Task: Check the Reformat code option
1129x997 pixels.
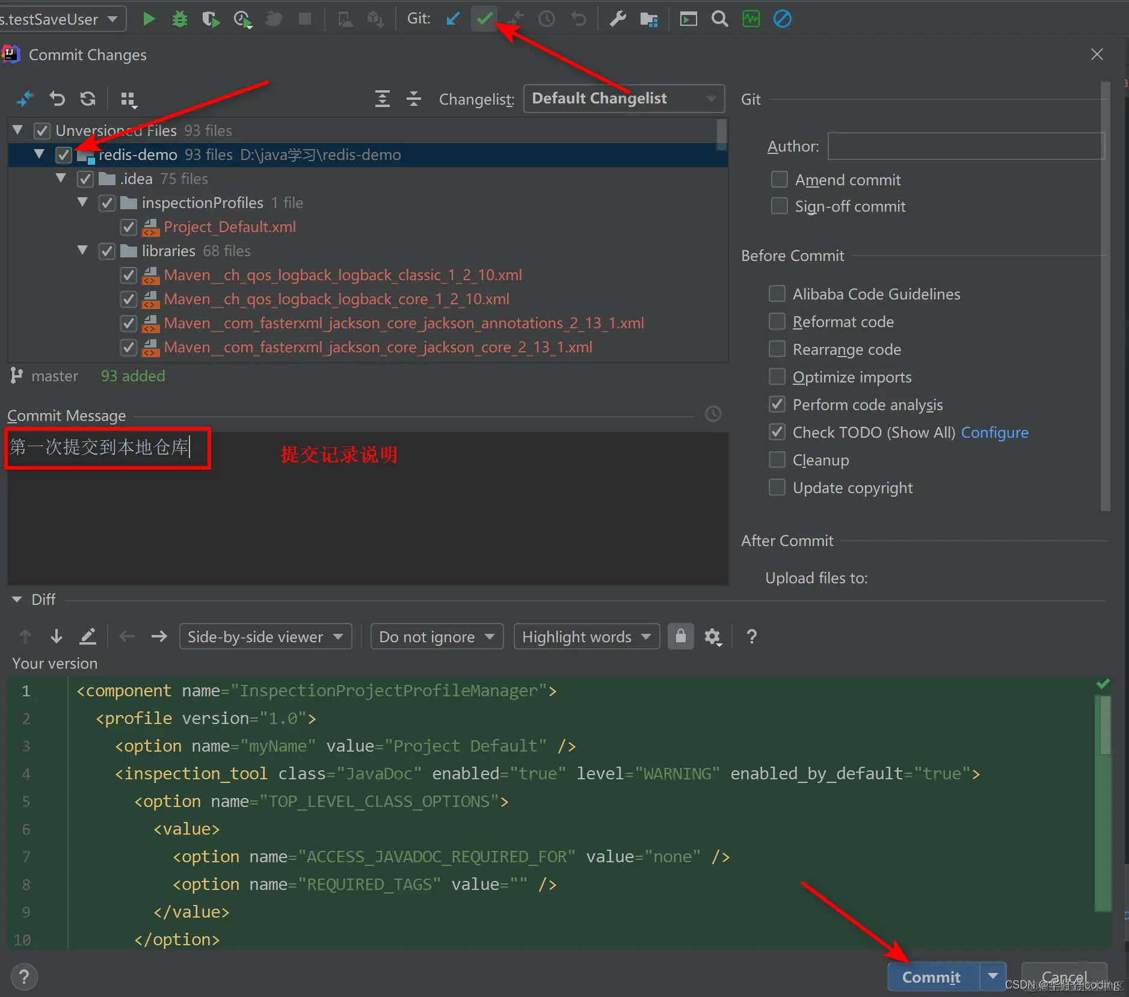Action: 777,321
